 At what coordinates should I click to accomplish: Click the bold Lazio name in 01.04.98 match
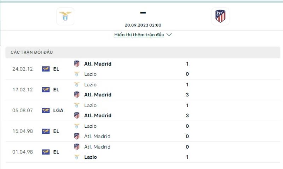click(91, 157)
